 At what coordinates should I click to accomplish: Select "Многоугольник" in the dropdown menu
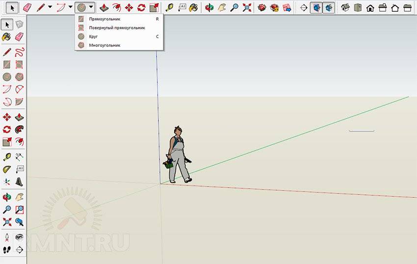point(104,45)
